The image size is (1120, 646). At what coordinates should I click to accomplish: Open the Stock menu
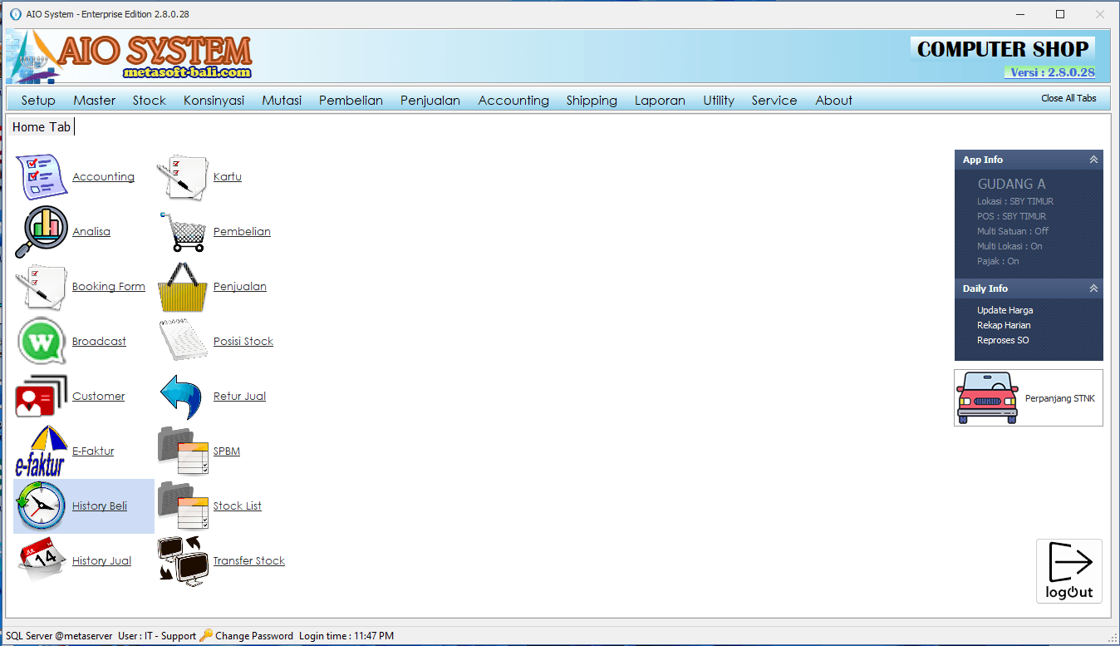(x=150, y=100)
